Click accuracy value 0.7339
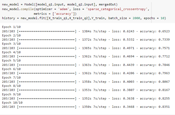Screen dimensions: 175x115 point(164,40)
